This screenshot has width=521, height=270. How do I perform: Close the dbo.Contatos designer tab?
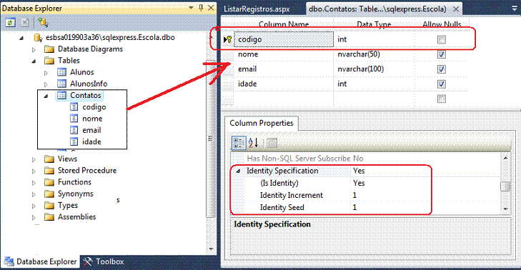coord(456,9)
